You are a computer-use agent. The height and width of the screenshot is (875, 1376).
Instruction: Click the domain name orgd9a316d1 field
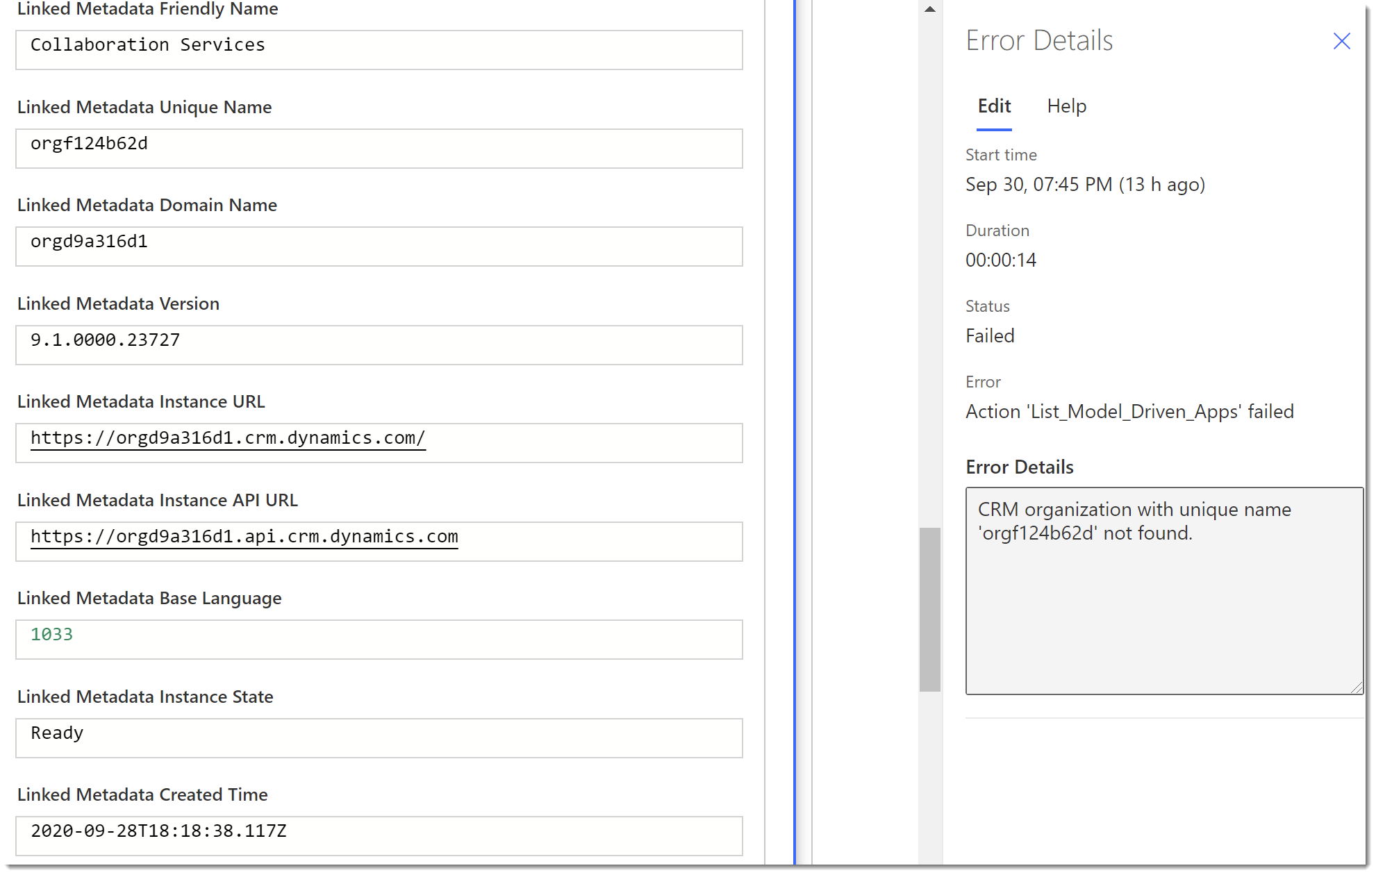tap(379, 246)
